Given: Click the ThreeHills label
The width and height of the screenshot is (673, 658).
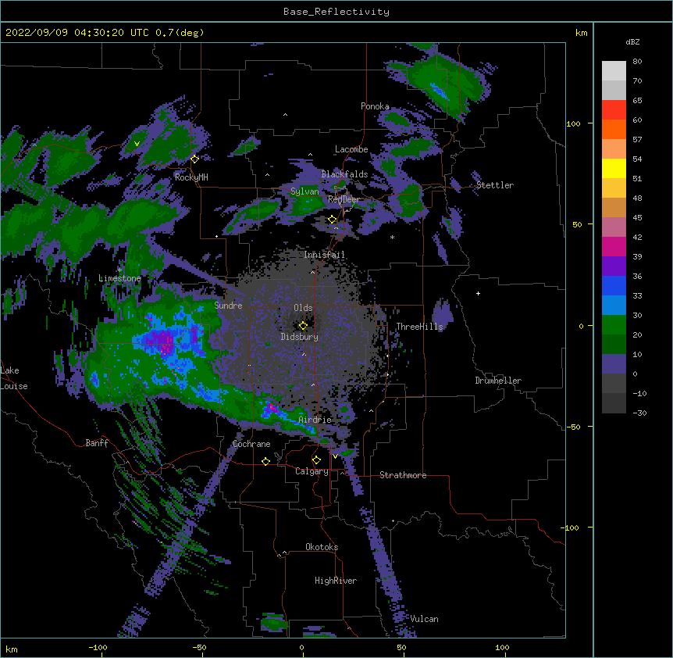Looking at the screenshot, I should (x=419, y=327).
